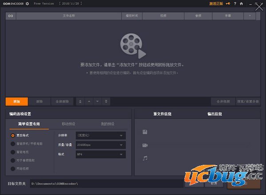Open the 格式 MP4 format dropdown

point(101,154)
